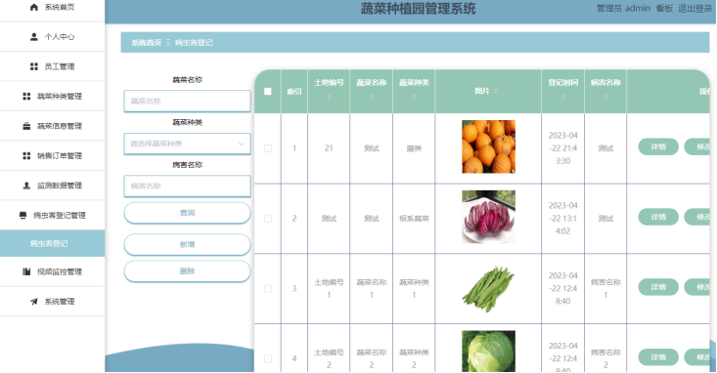This screenshot has width=717, height=373.
Task: Click the 管理员 admin label
Action: pos(623,8)
